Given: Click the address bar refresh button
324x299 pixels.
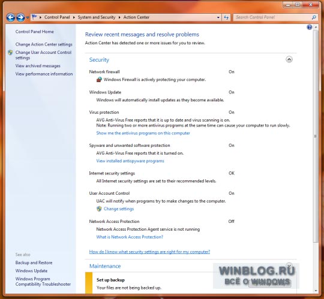Looking at the screenshot, I should 226,17.
